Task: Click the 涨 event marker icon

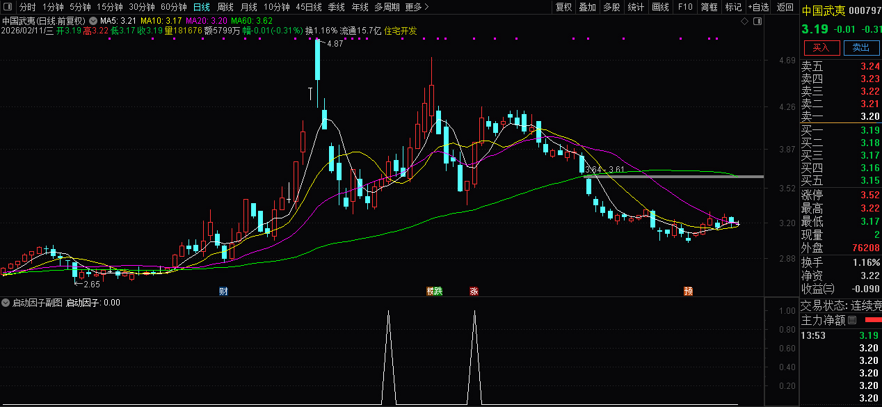Action: tap(474, 291)
